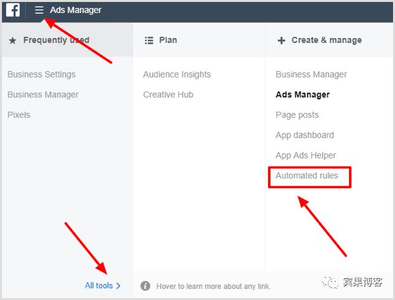Click the All tools link
This screenshot has height=300, width=395.
coord(99,286)
